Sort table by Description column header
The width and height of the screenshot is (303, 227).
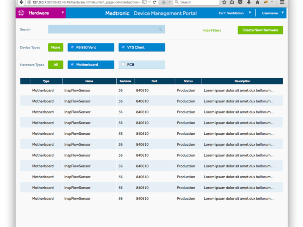[x=242, y=81]
